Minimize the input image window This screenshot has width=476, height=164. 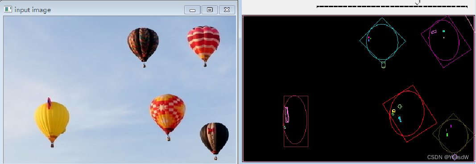[x=192, y=10]
